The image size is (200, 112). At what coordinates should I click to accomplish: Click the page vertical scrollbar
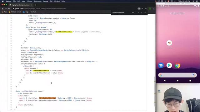click(x=155, y=91)
